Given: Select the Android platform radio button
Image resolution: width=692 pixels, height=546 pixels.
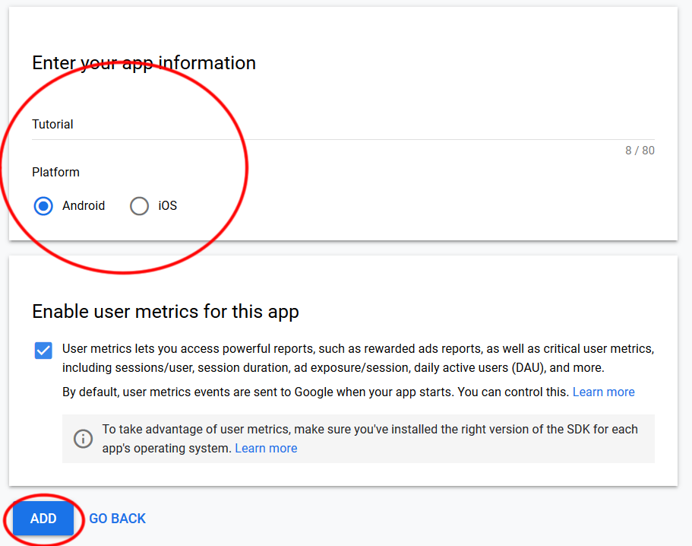Looking at the screenshot, I should [43, 206].
